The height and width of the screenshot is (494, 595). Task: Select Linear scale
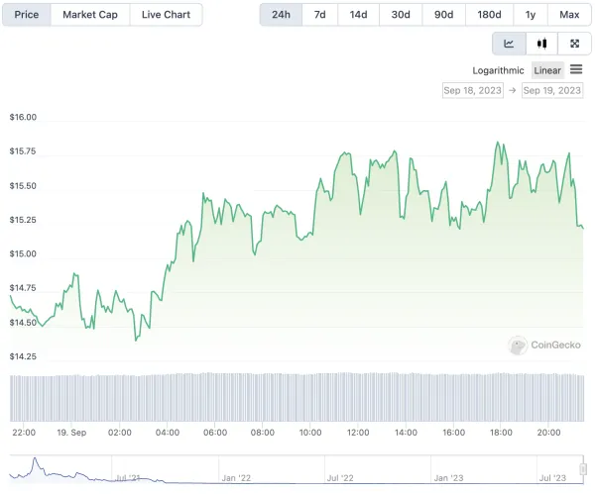(547, 70)
